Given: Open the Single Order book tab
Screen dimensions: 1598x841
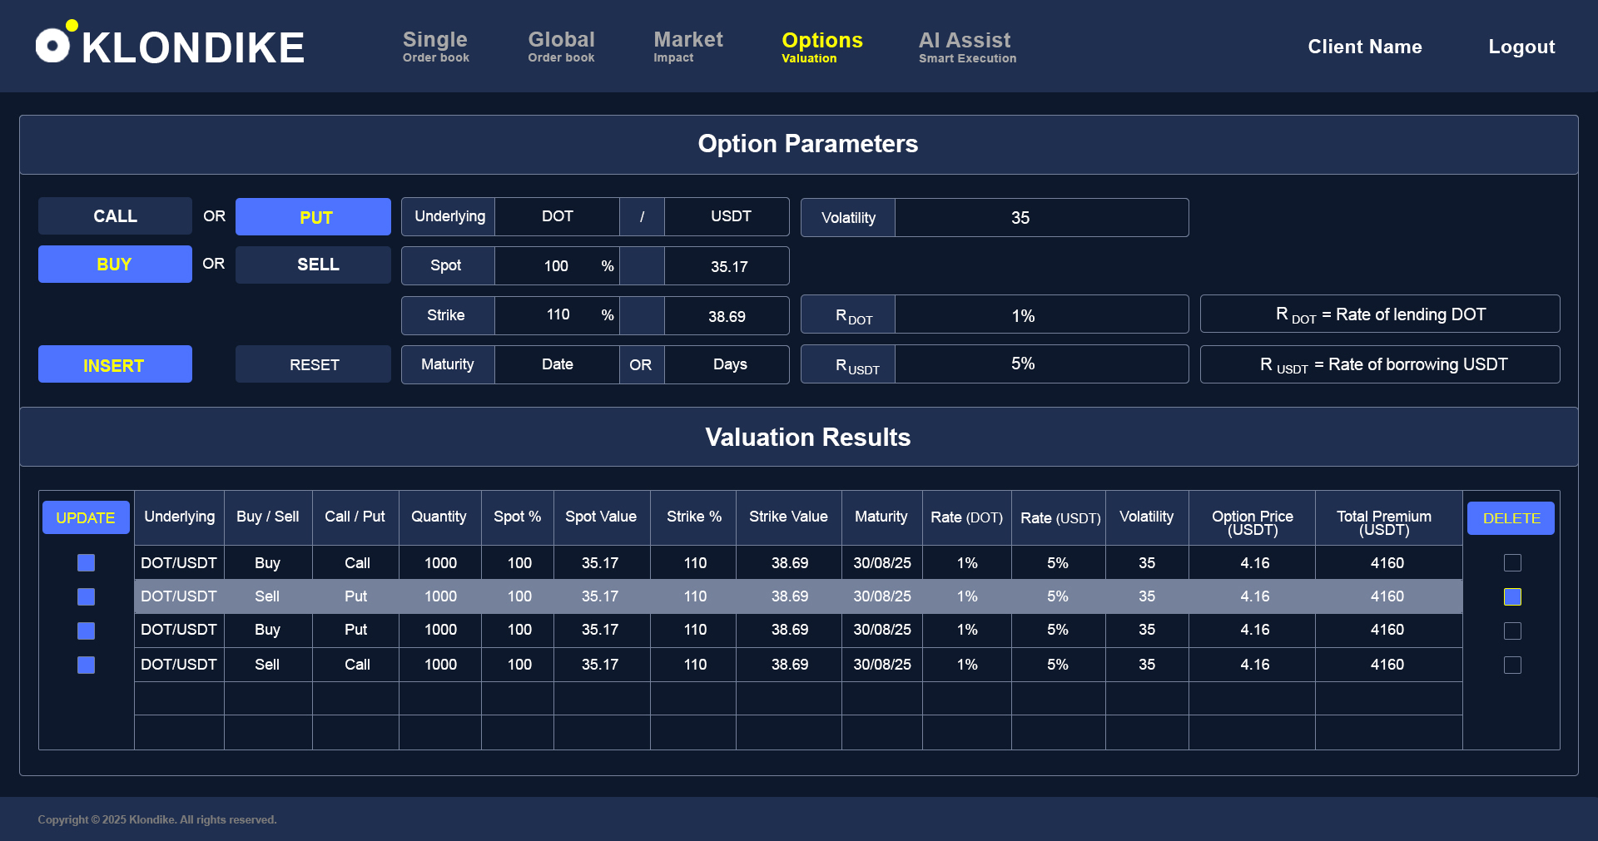Looking at the screenshot, I should point(435,47).
